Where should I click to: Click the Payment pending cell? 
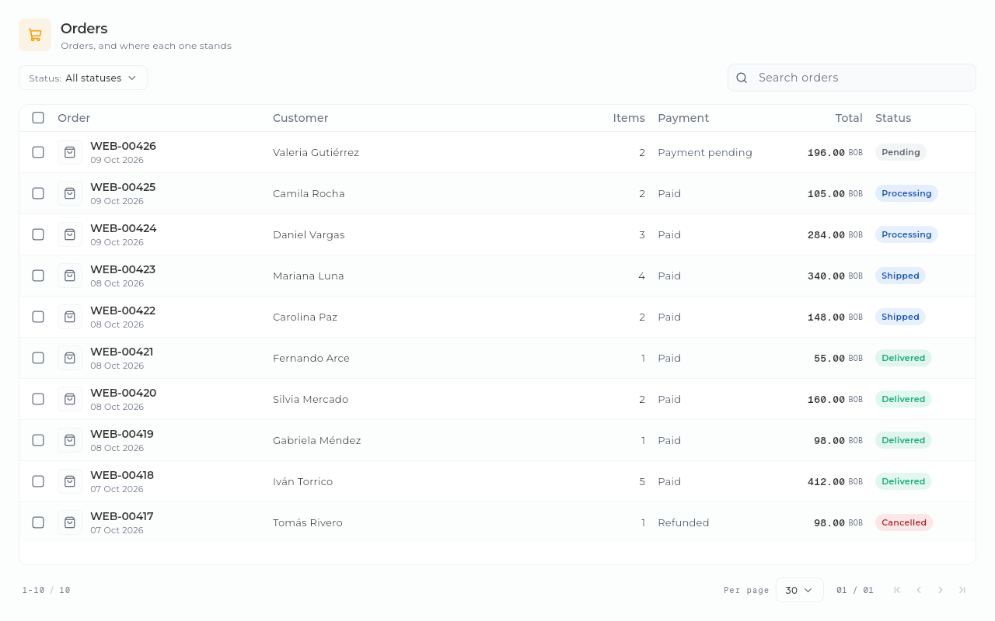(705, 152)
